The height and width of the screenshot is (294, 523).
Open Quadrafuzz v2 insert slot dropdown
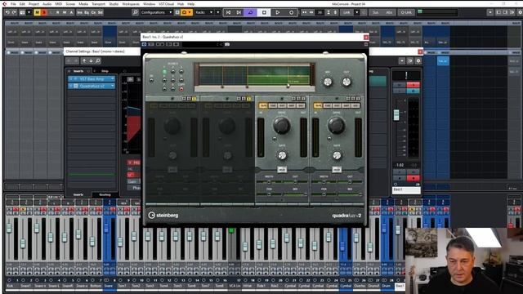click(113, 86)
